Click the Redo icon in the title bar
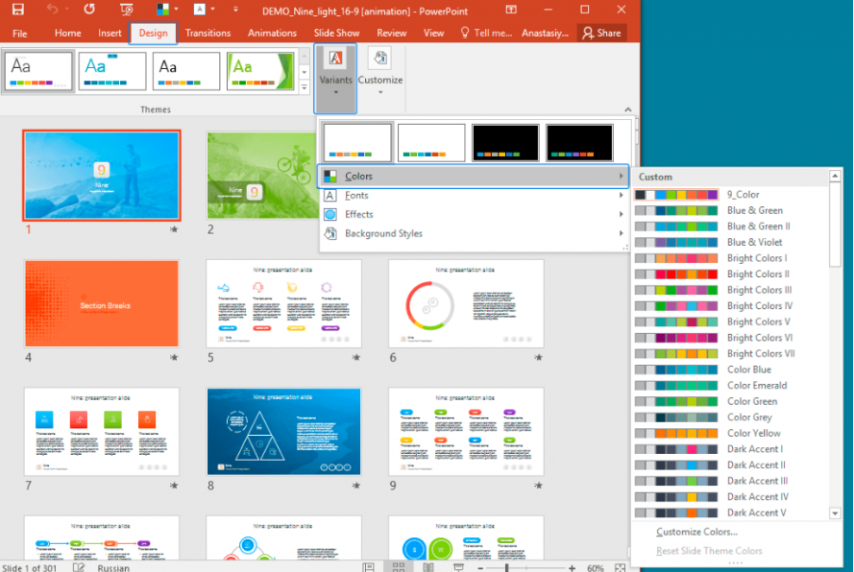Screen dimensions: 854x572 89,9
